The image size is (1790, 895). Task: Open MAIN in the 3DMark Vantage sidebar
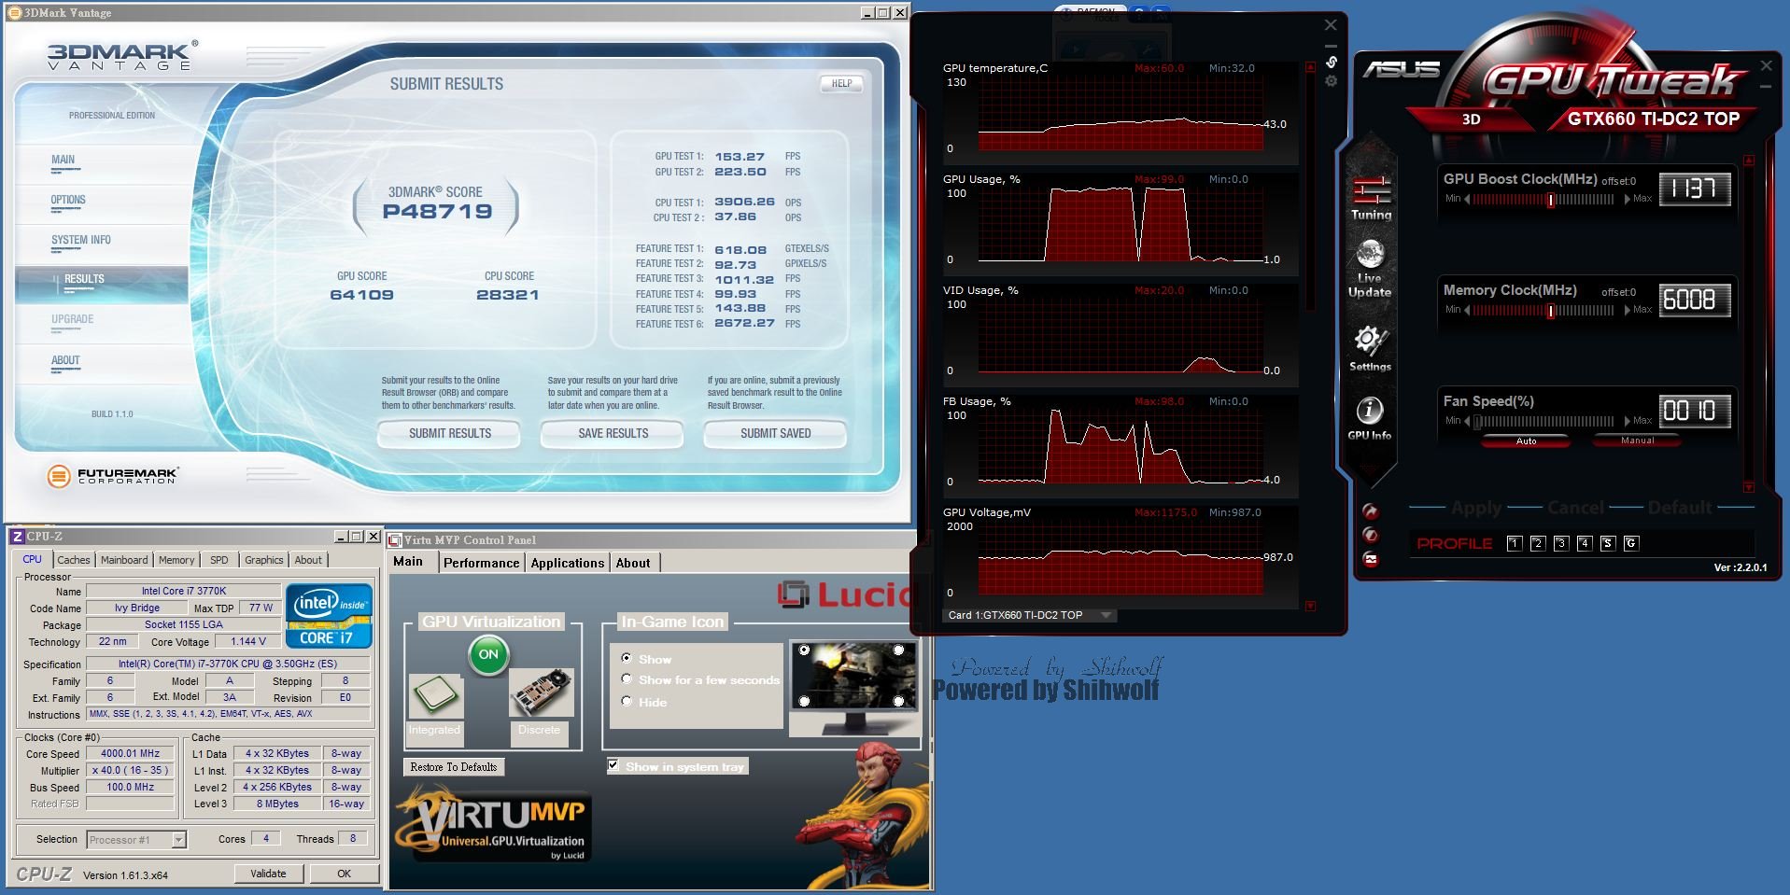pyautogui.click(x=63, y=160)
